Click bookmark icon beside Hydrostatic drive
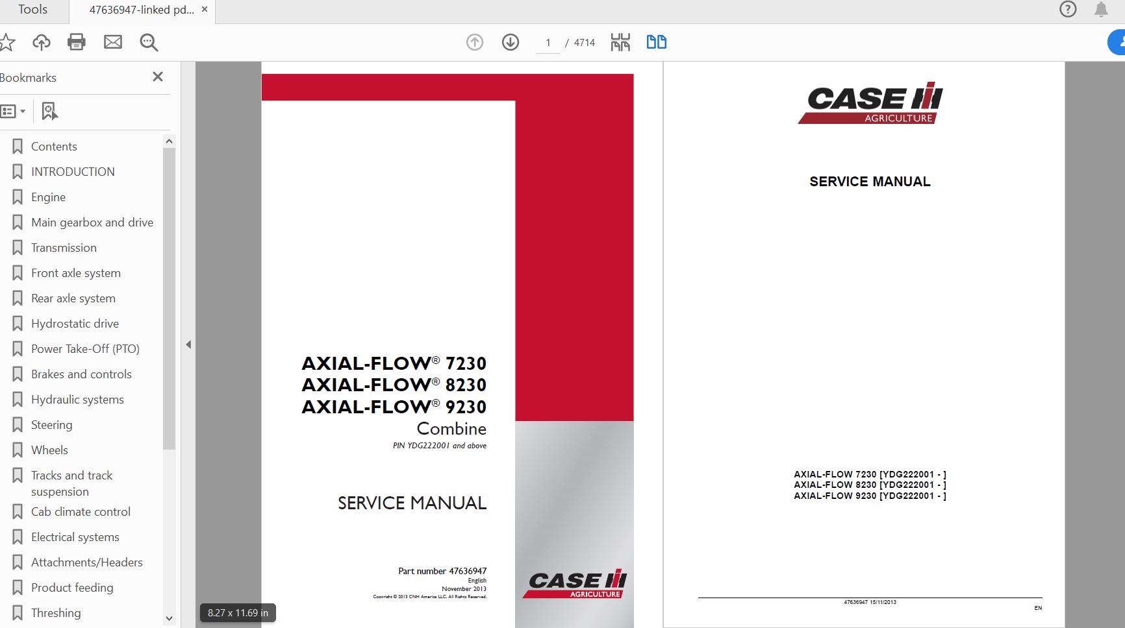This screenshot has width=1125, height=628. pyautogui.click(x=18, y=324)
